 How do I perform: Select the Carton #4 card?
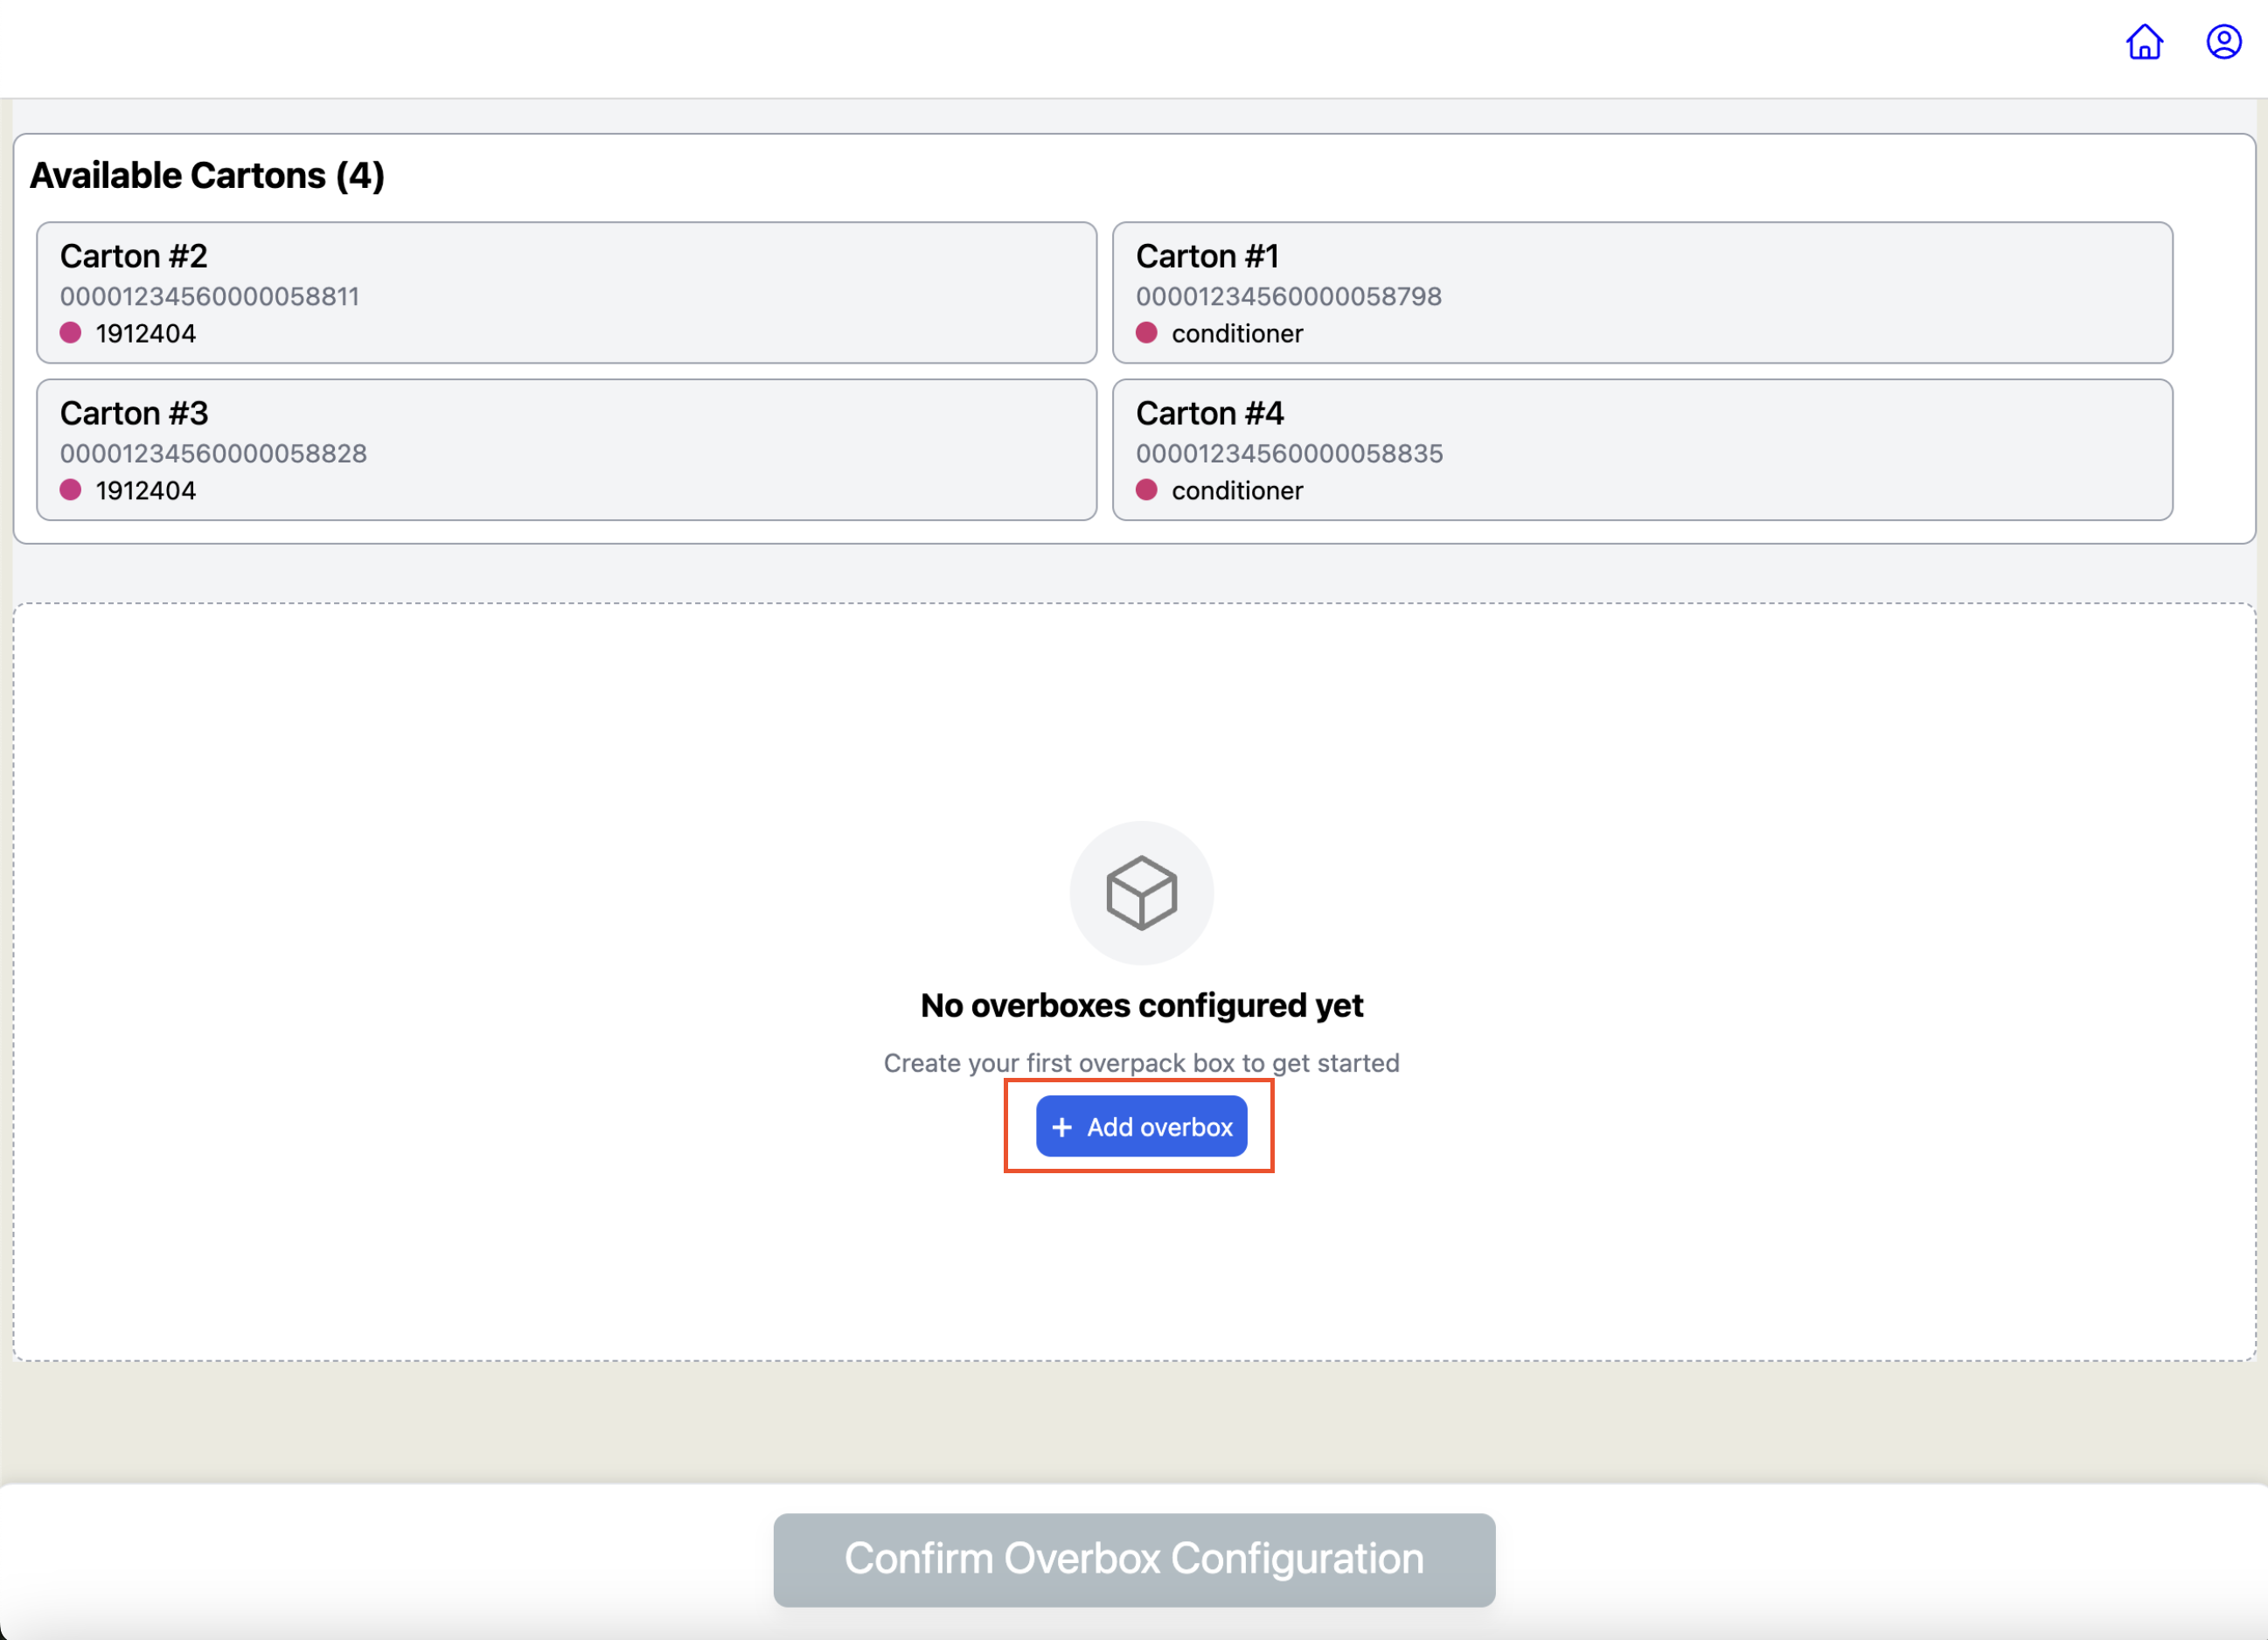[1642, 450]
